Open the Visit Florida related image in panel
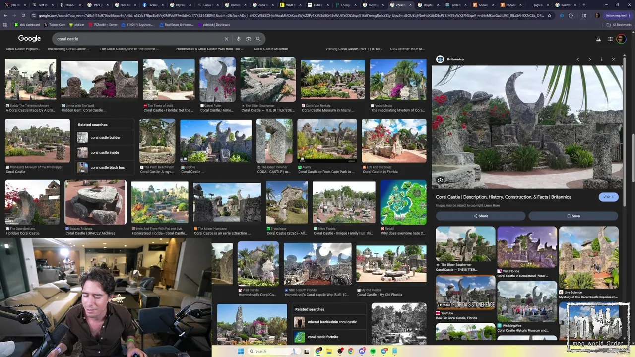The height and width of the screenshot is (357, 635). pyautogui.click(x=527, y=247)
